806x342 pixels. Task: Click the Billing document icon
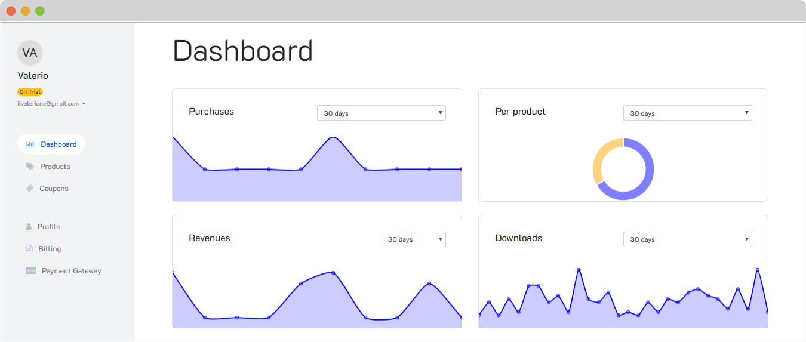pyautogui.click(x=29, y=249)
